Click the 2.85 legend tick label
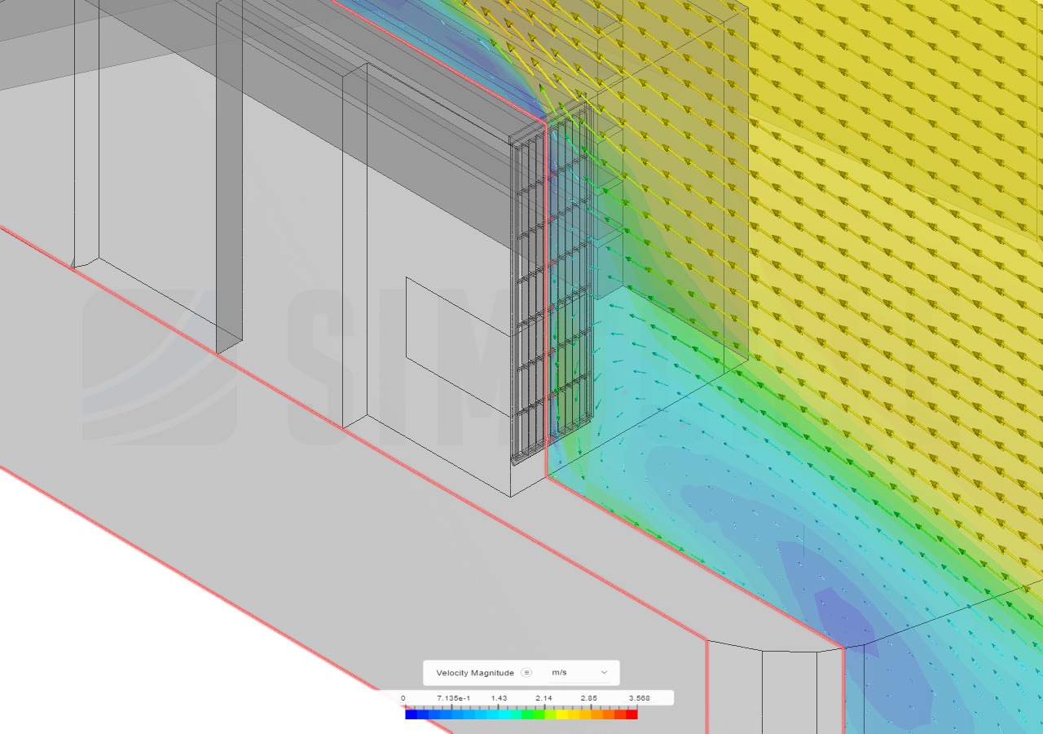 pos(588,699)
